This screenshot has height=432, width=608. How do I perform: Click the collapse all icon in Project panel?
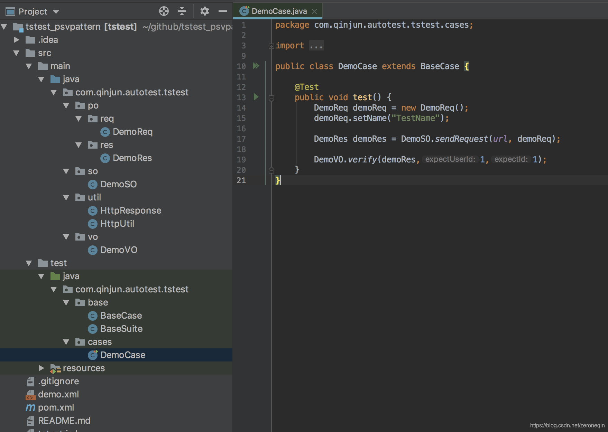point(182,11)
